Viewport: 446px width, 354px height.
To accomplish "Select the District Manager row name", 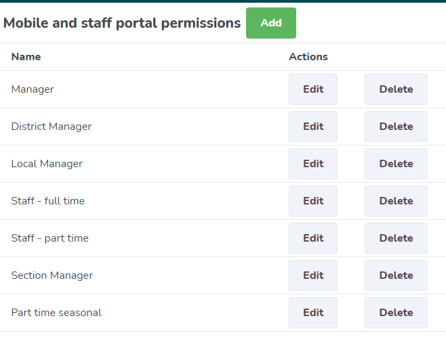I will 52,127.
